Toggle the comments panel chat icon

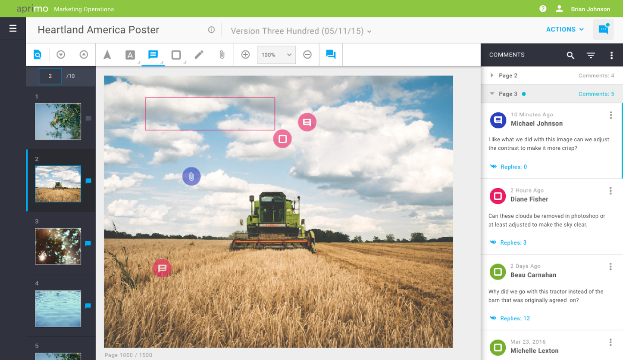331,55
